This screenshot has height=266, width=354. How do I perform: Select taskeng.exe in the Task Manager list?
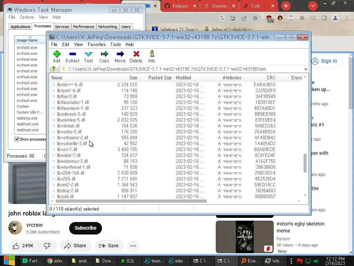(27, 118)
